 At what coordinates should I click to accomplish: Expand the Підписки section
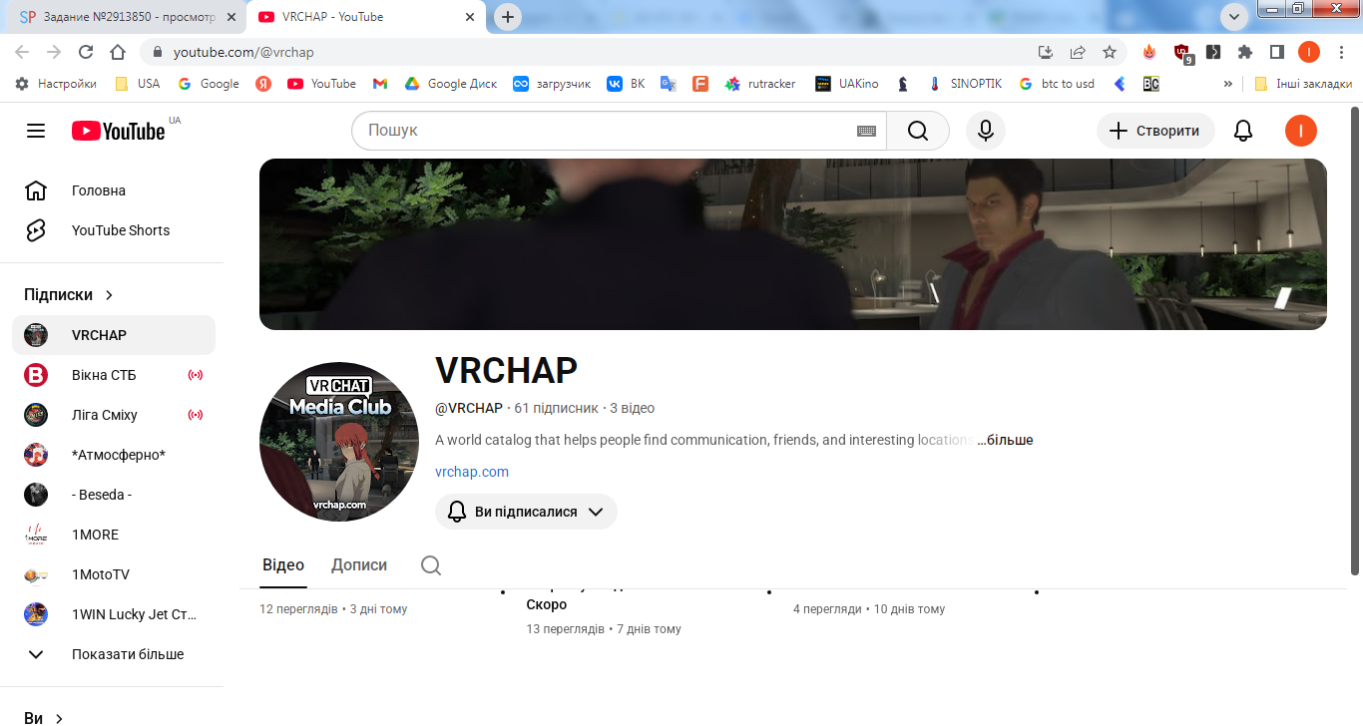coord(69,295)
